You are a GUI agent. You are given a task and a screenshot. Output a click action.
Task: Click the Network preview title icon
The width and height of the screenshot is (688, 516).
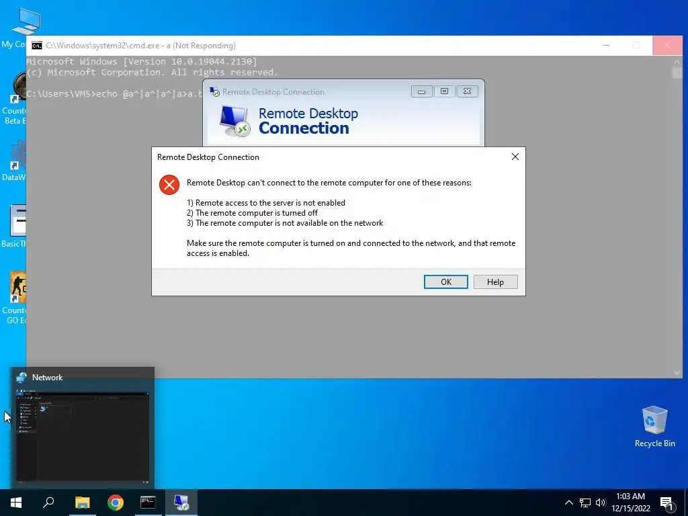(x=21, y=378)
